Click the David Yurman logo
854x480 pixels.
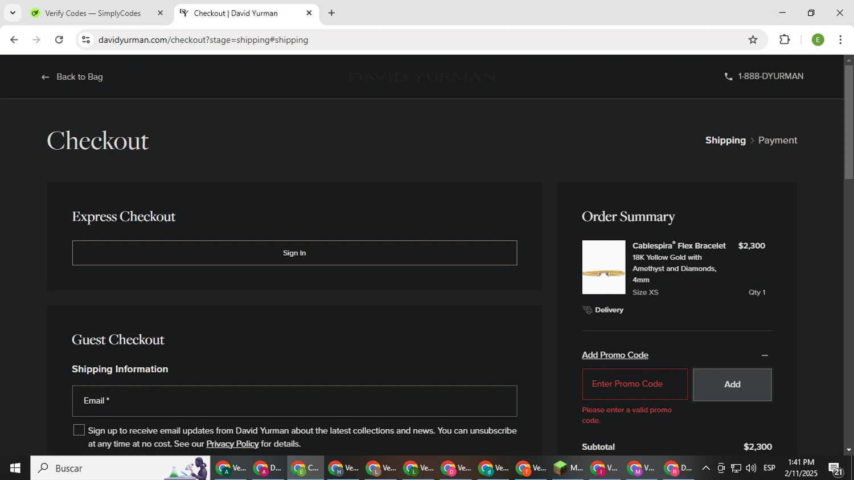point(422,77)
